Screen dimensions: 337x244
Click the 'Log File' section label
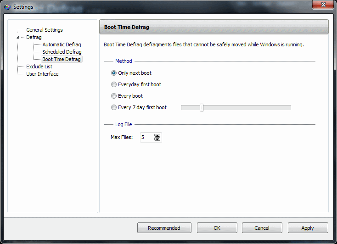pyautogui.click(x=124, y=124)
